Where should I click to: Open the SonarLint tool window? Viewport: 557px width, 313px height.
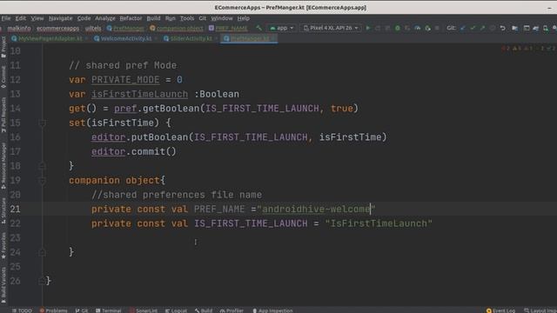[x=143, y=310]
